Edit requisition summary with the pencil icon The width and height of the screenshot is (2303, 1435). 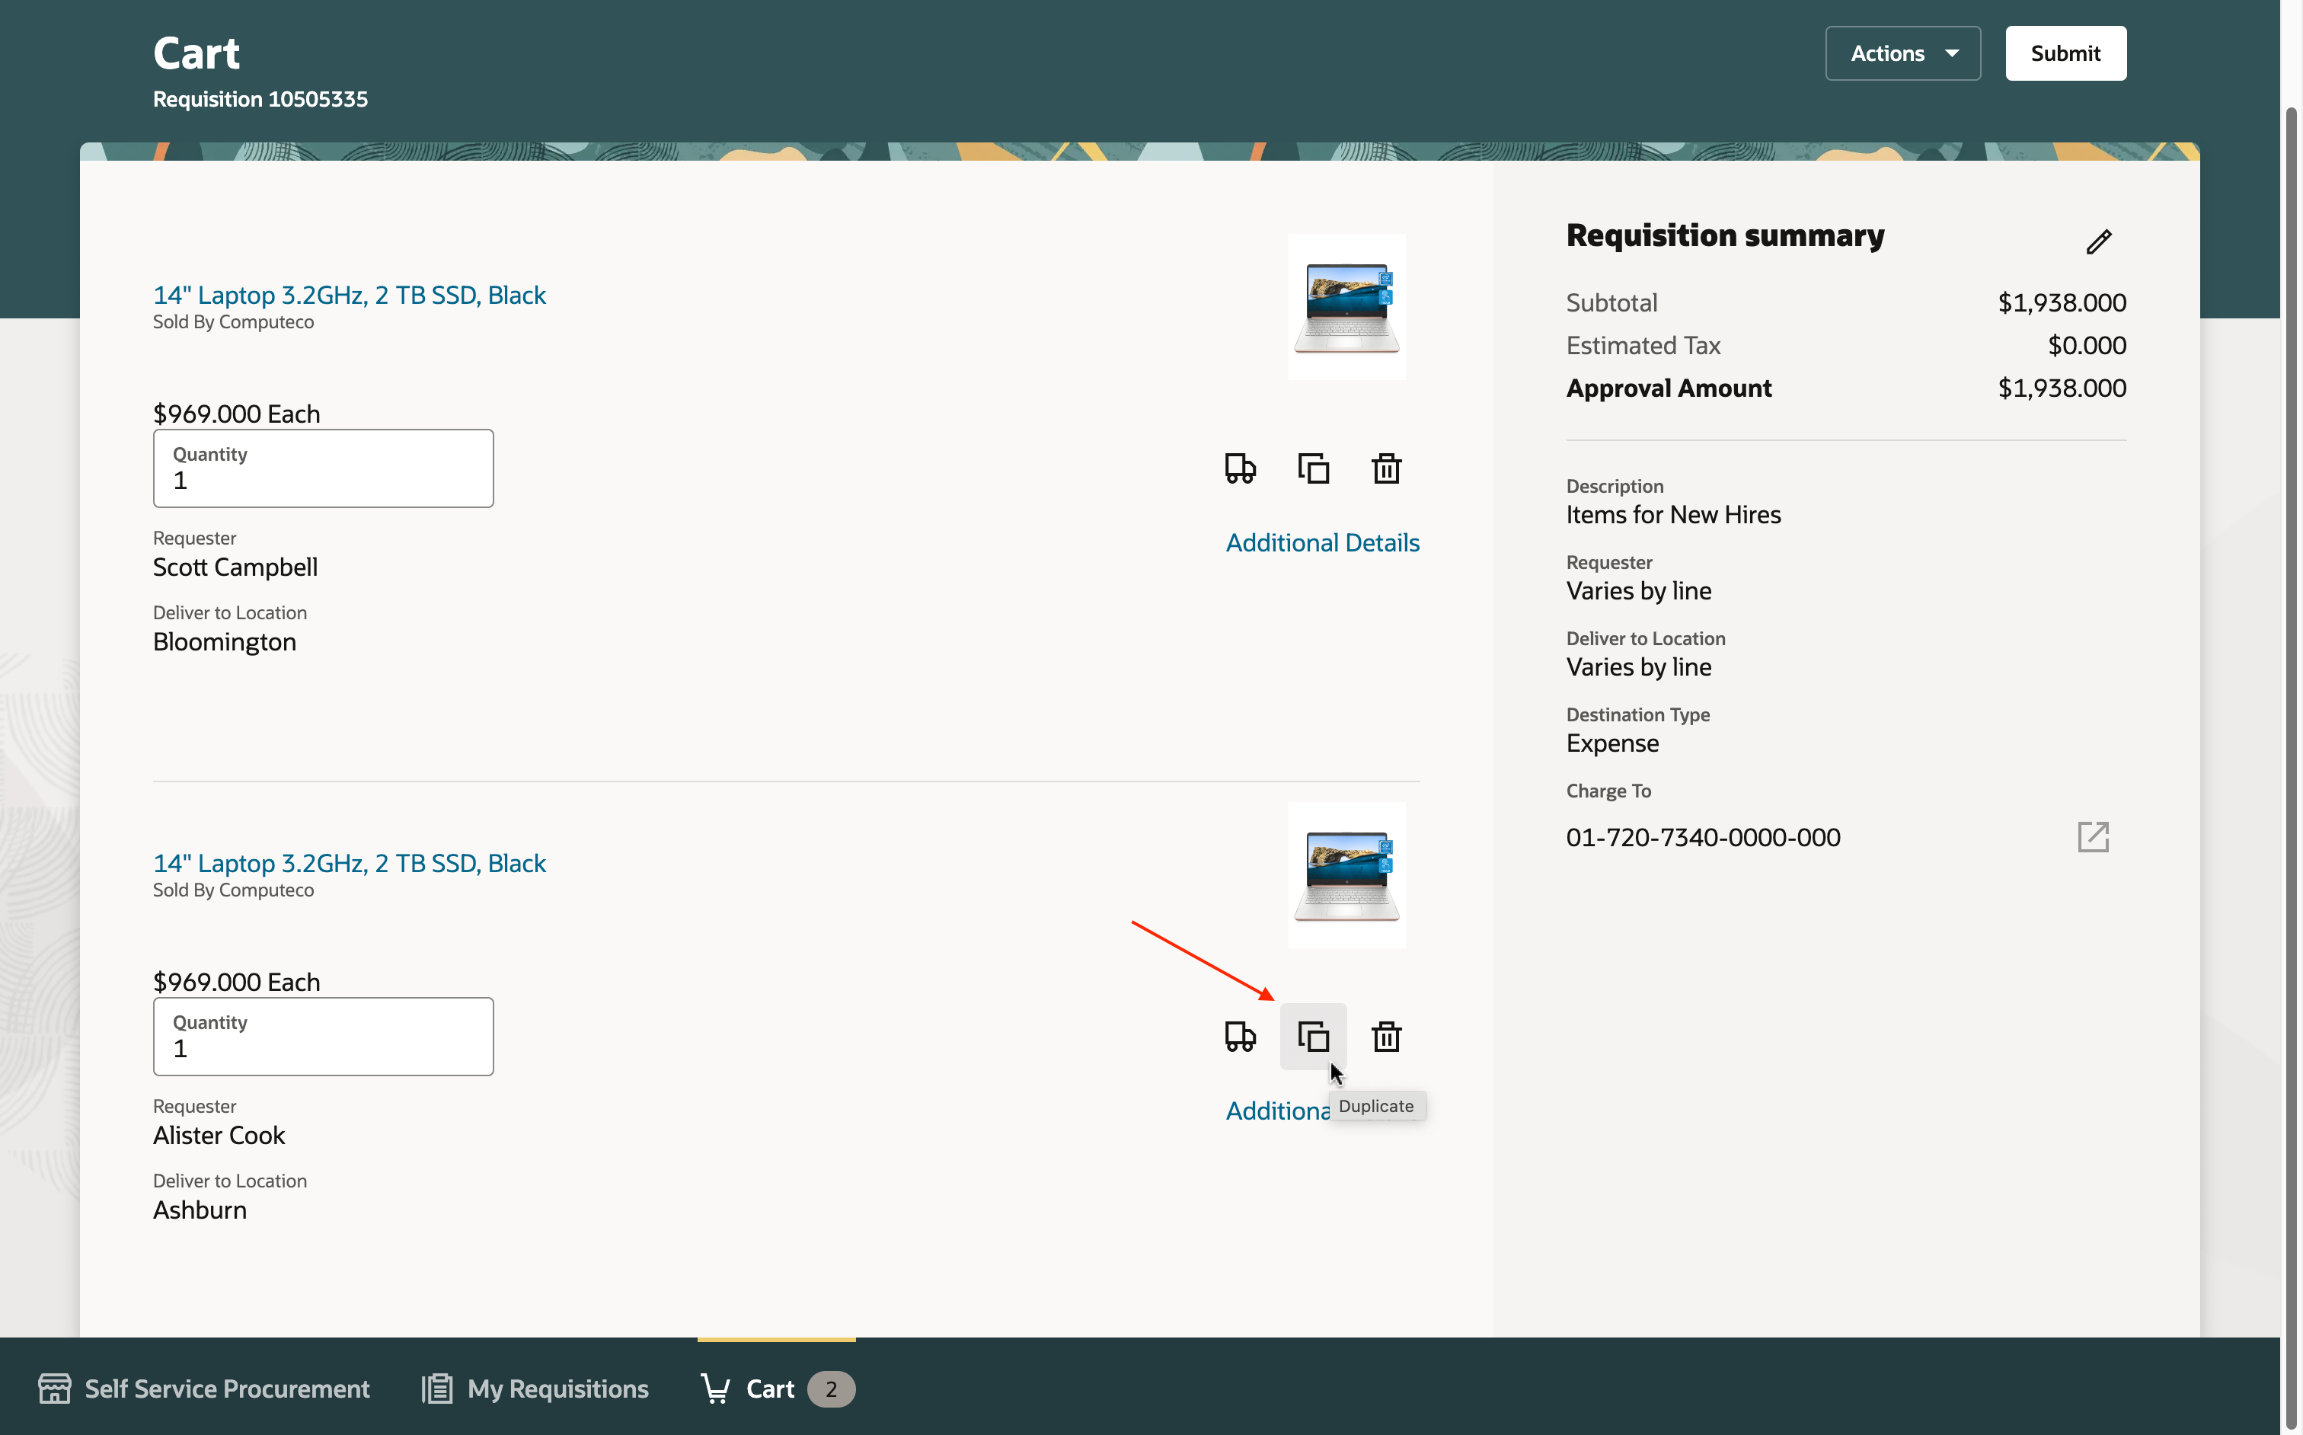pyautogui.click(x=2098, y=242)
